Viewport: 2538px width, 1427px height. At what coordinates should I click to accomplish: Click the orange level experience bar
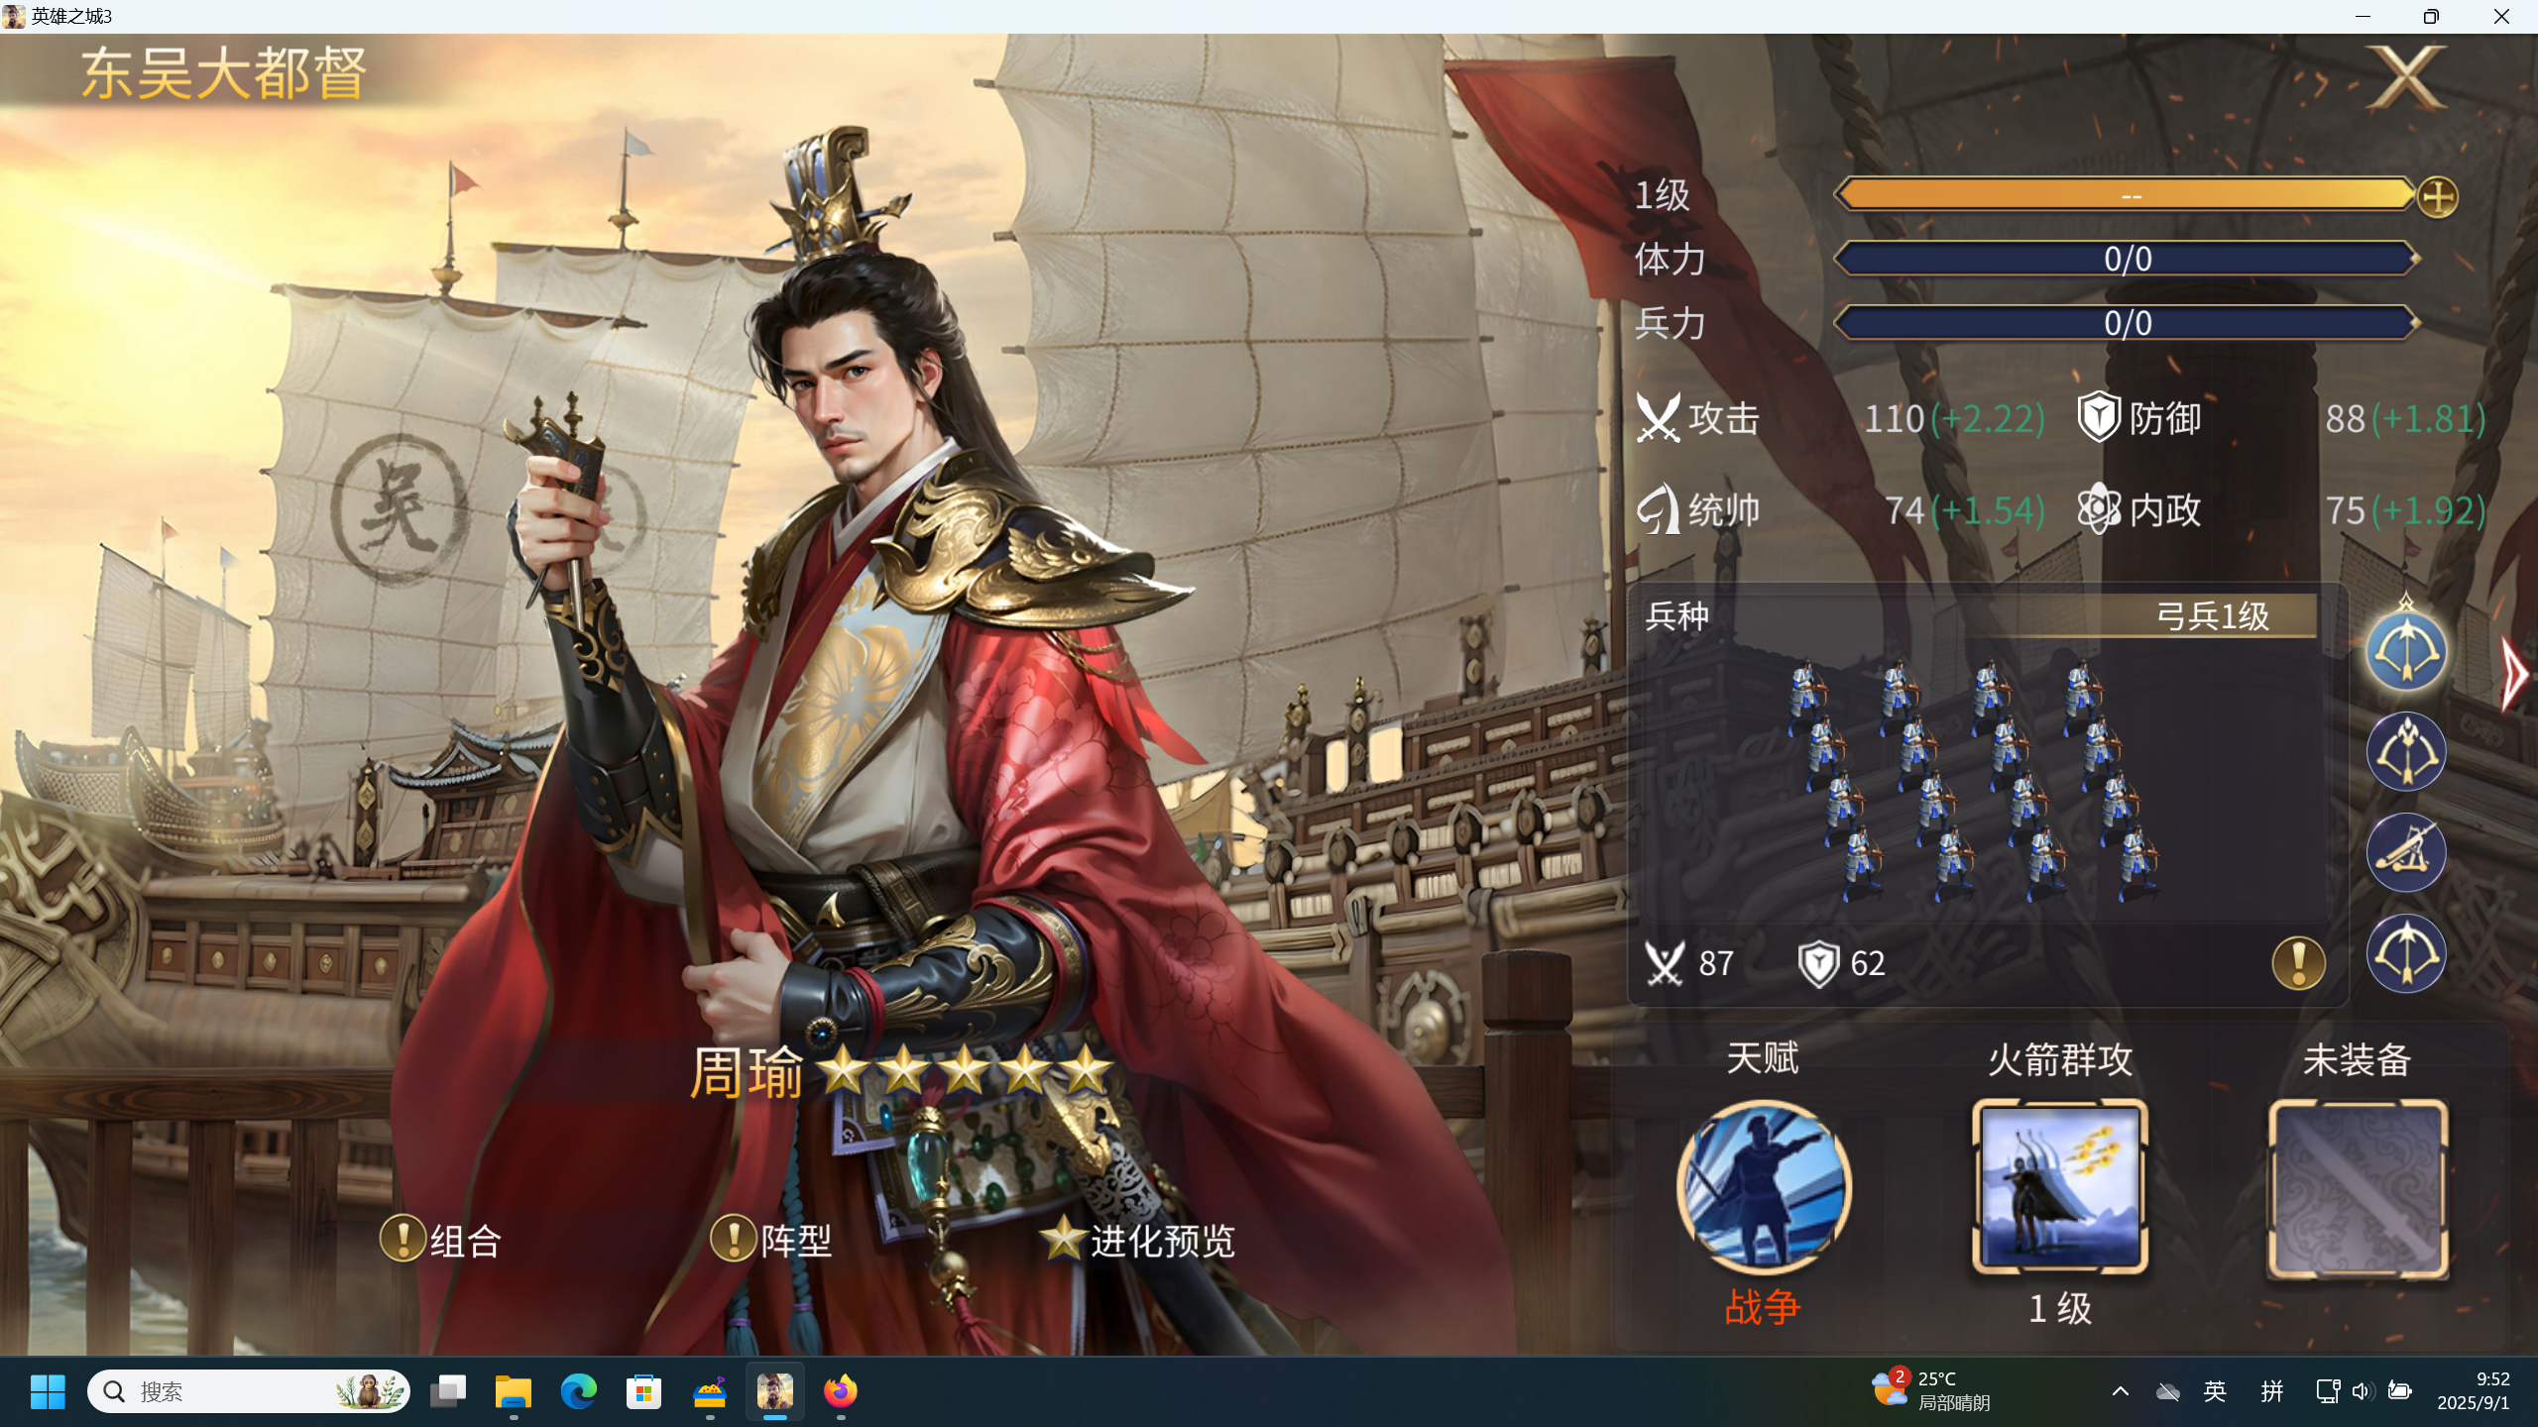2126,195
